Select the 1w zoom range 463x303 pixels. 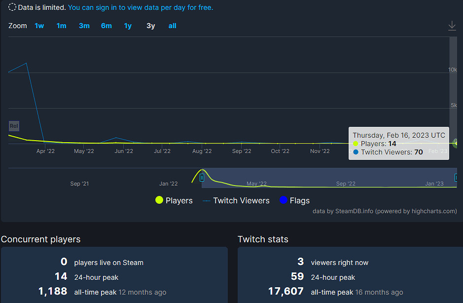[39, 26]
